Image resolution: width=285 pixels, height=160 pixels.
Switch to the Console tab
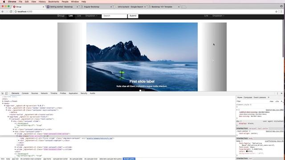tap(25, 93)
